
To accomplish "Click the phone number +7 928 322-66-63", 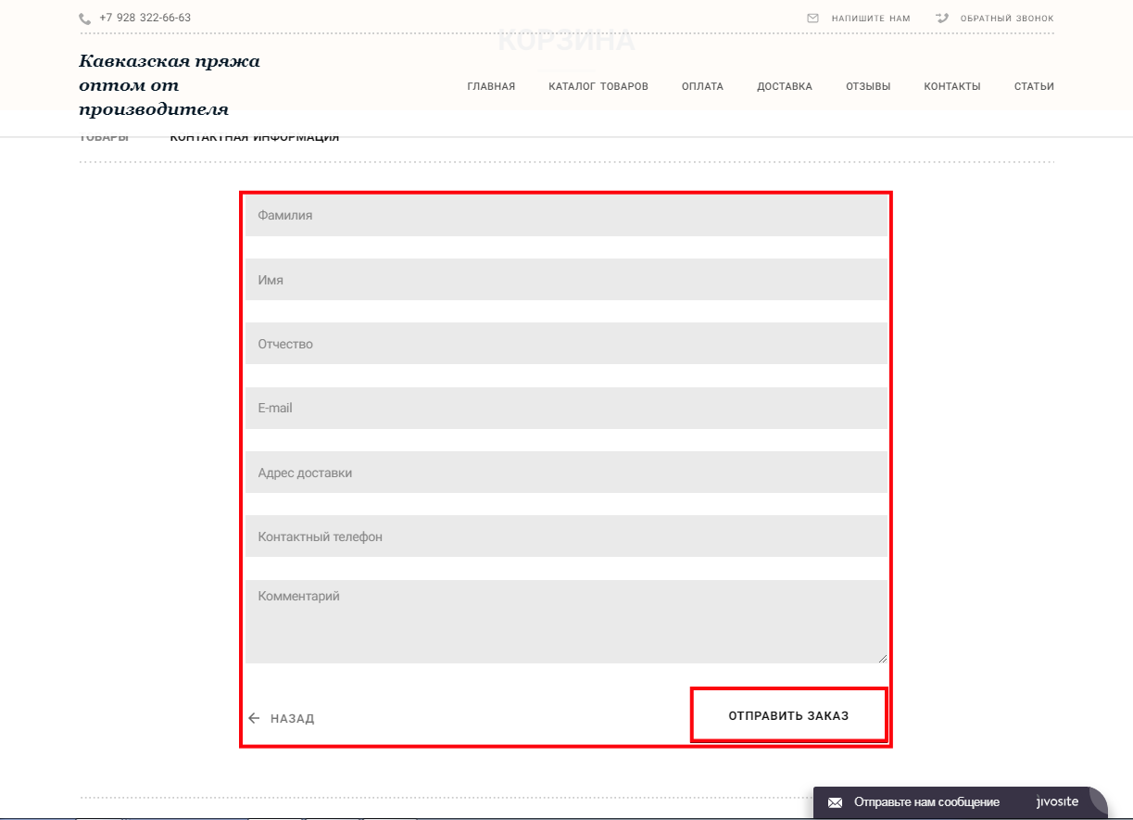I will (x=145, y=19).
